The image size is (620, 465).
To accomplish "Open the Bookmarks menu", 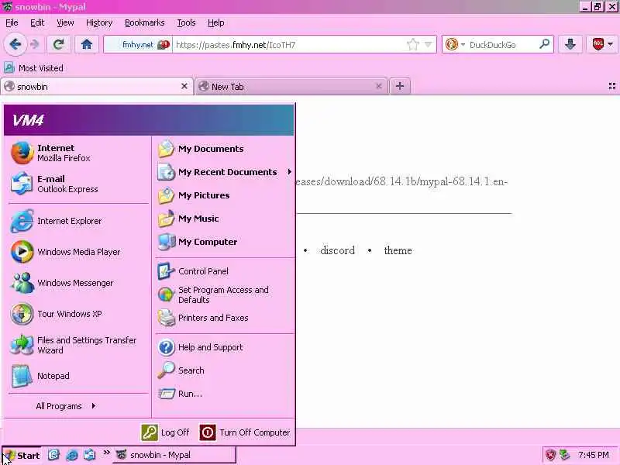I will point(145,23).
